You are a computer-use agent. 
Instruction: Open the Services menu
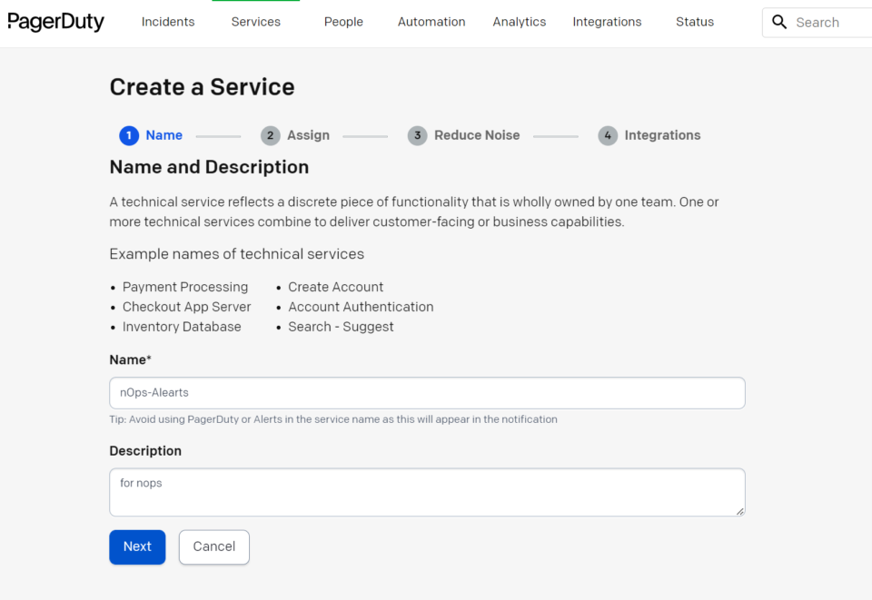pyautogui.click(x=255, y=22)
